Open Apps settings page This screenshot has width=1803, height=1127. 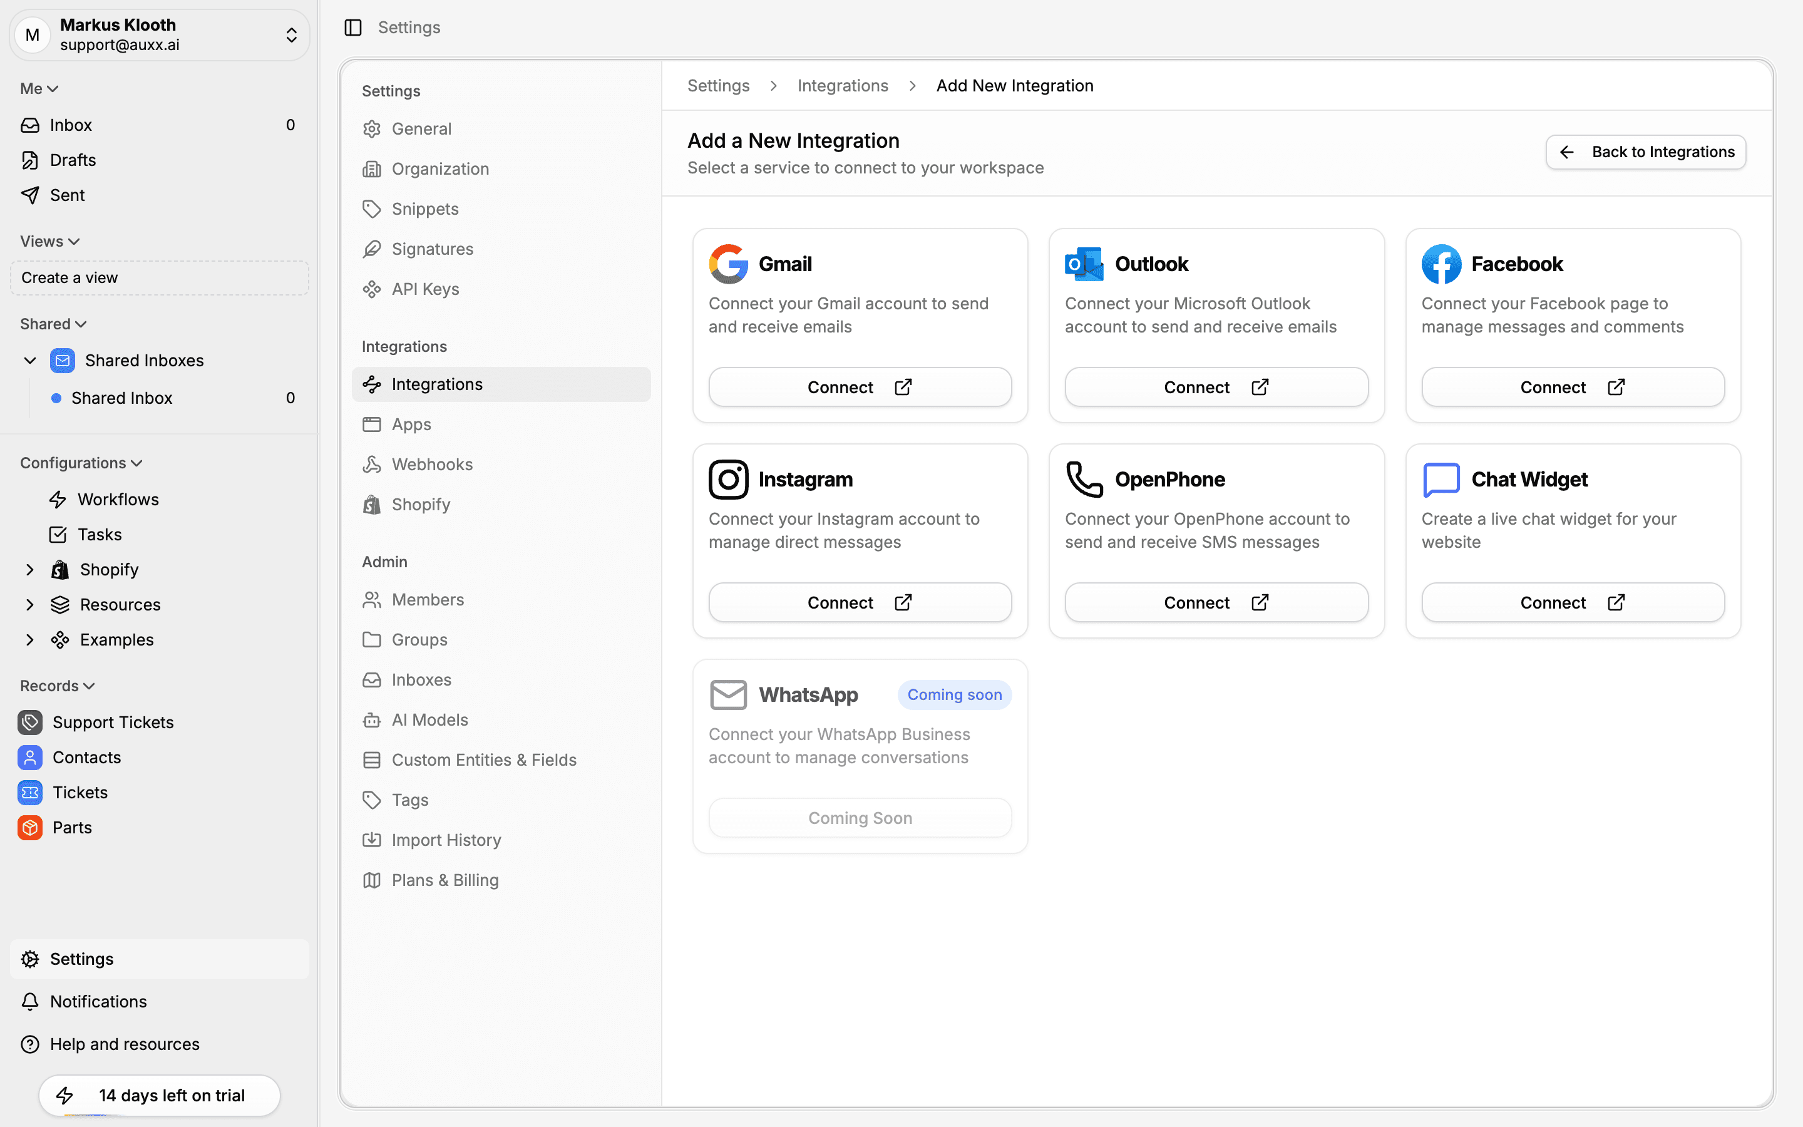click(x=501, y=425)
